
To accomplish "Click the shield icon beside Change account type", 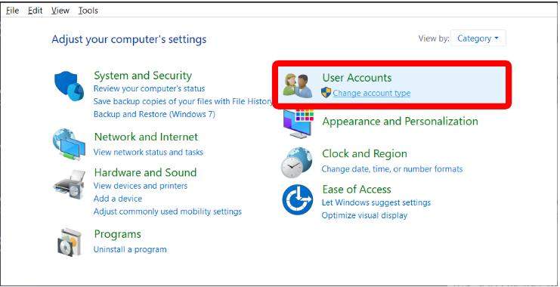I will [326, 93].
